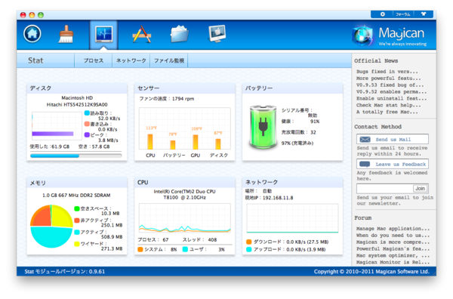The image size is (453, 299).
Task: Click the memory usage pie chart
Action: tap(51, 227)
